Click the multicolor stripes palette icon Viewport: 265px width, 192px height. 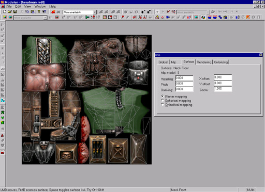tap(203, 17)
